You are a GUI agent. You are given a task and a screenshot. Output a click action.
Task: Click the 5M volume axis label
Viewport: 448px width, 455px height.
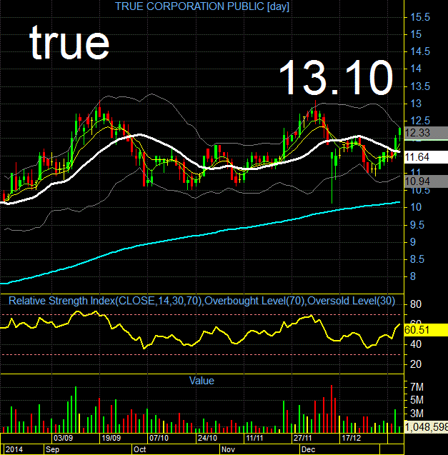click(417, 400)
